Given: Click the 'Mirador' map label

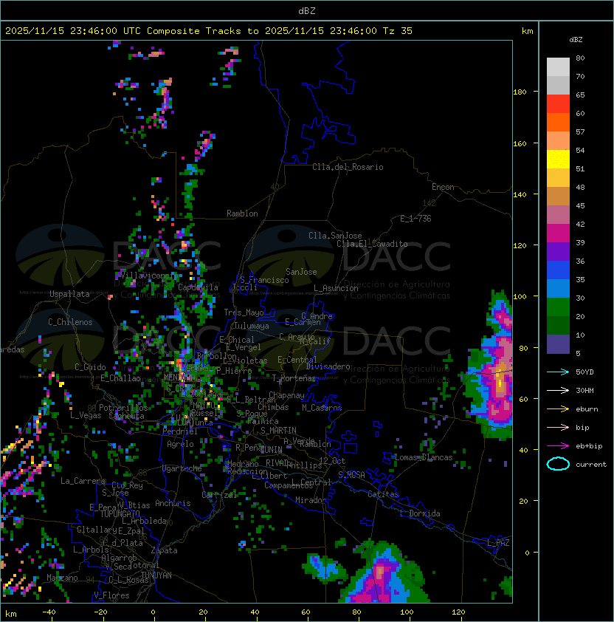Looking at the screenshot, I should (x=311, y=500).
